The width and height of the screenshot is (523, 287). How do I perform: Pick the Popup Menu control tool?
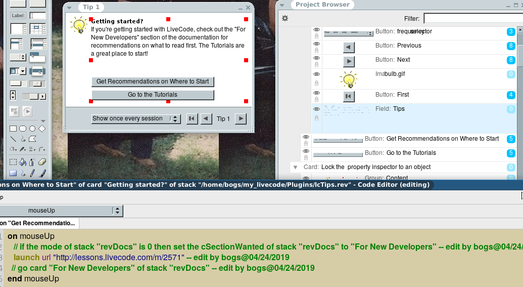pos(37,71)
